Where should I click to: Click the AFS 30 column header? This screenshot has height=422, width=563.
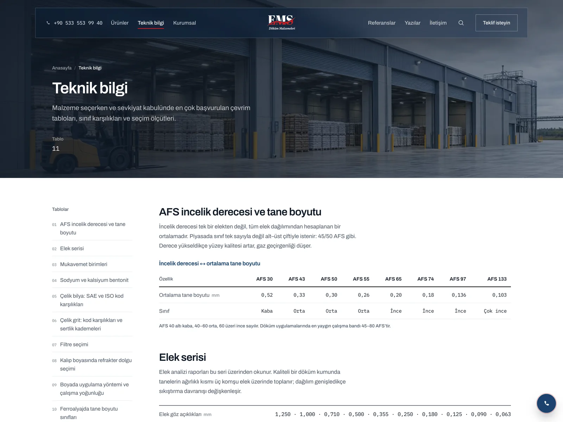coord(264,279)
